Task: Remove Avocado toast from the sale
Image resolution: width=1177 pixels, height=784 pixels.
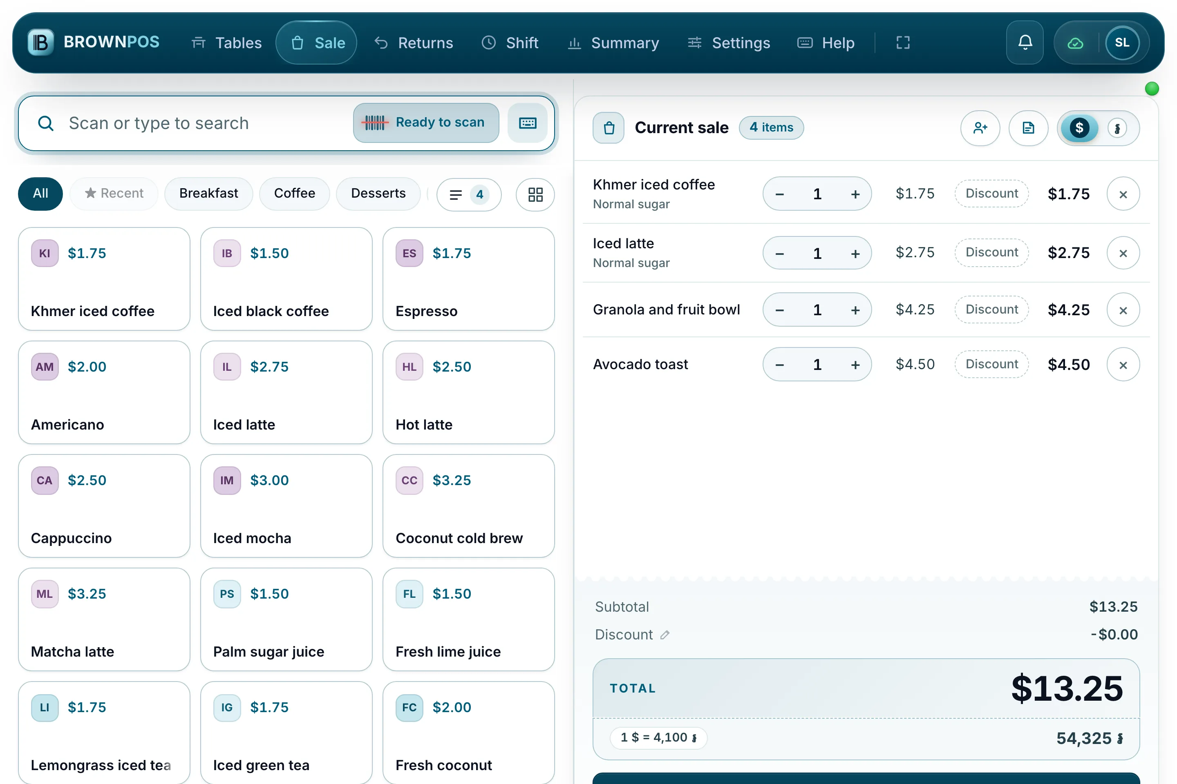Action: pyautogui.click(x=1123, y=365)
